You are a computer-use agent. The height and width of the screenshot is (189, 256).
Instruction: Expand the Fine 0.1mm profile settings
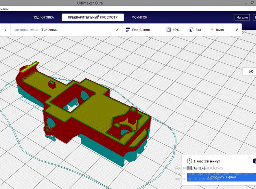click(x=141, y=30)
